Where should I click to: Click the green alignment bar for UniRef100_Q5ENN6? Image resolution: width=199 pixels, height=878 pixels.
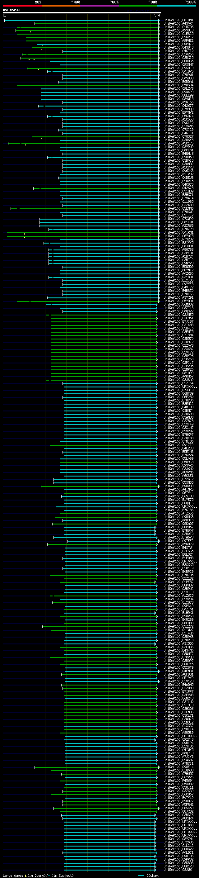coord(85,209)
